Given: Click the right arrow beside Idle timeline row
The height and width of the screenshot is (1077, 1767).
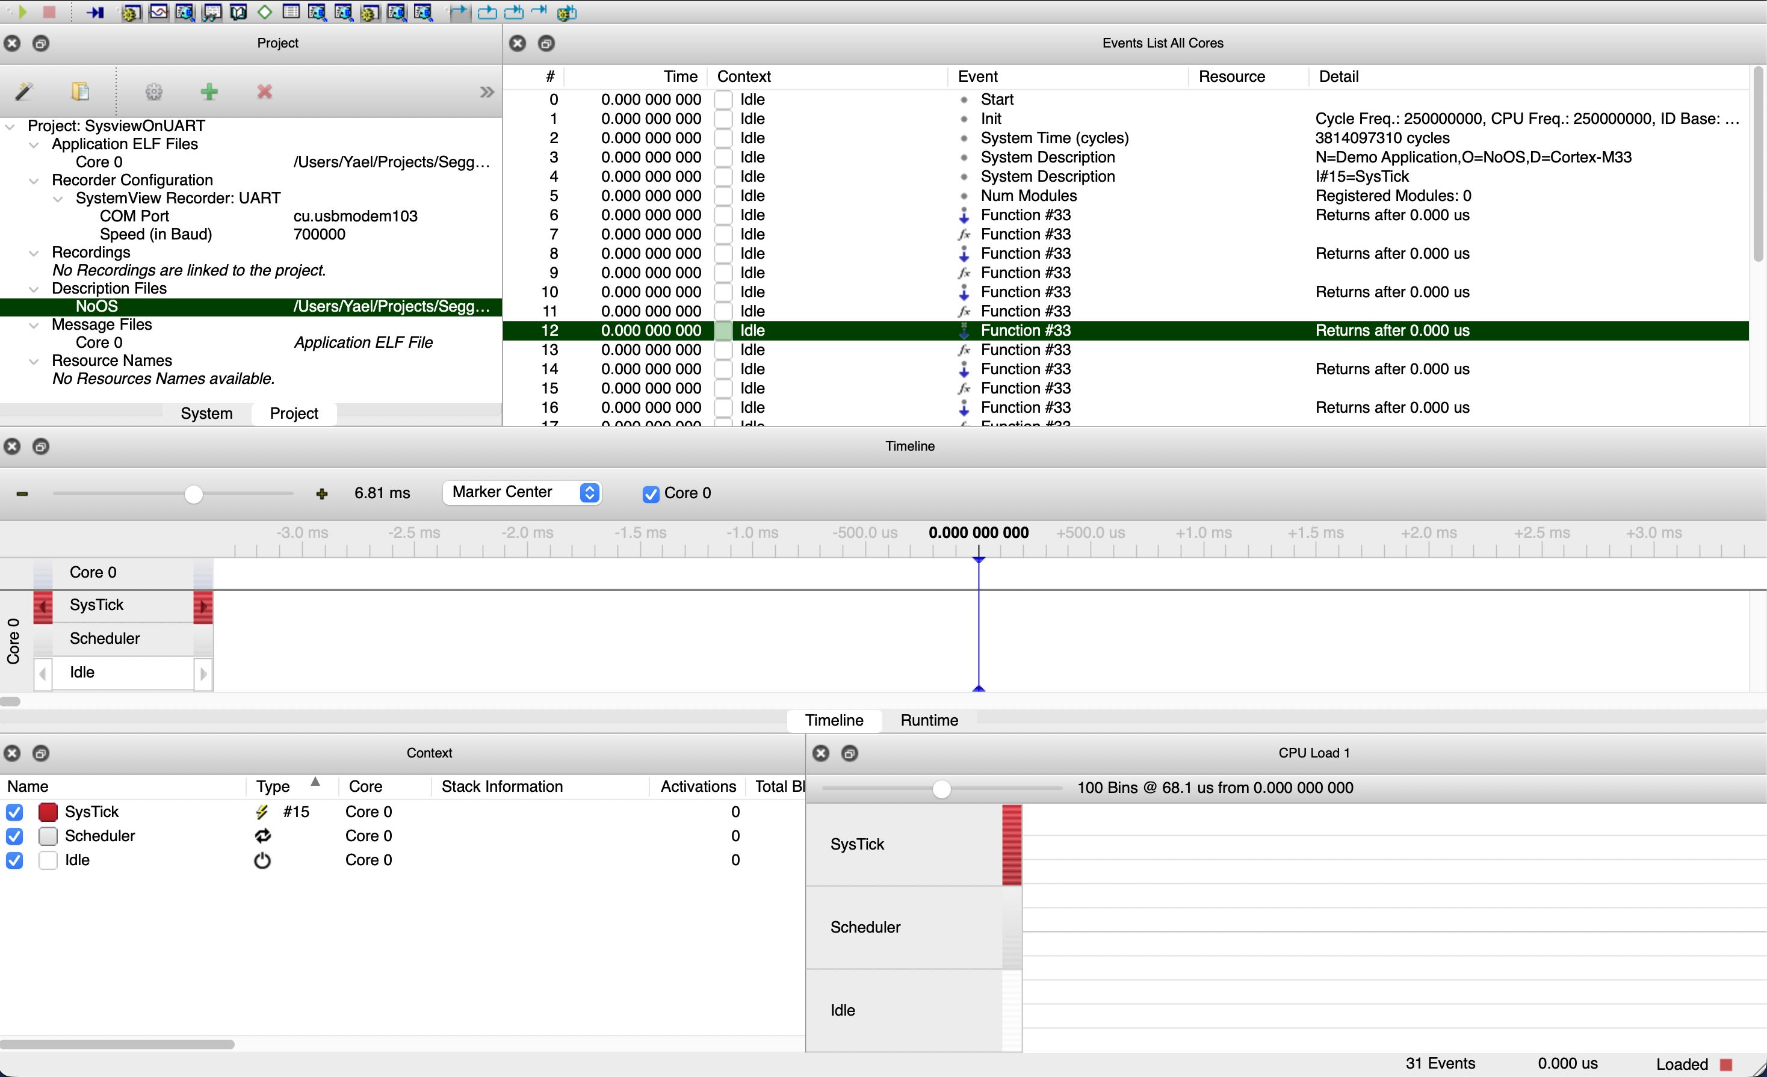Looking at the screenshot, I should pyautogui.click(x=203, y=673).
